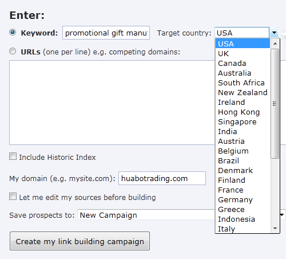Check Let me edit my sources before building
Viewport: 286px width, 259px height.
tap(13, 197)
